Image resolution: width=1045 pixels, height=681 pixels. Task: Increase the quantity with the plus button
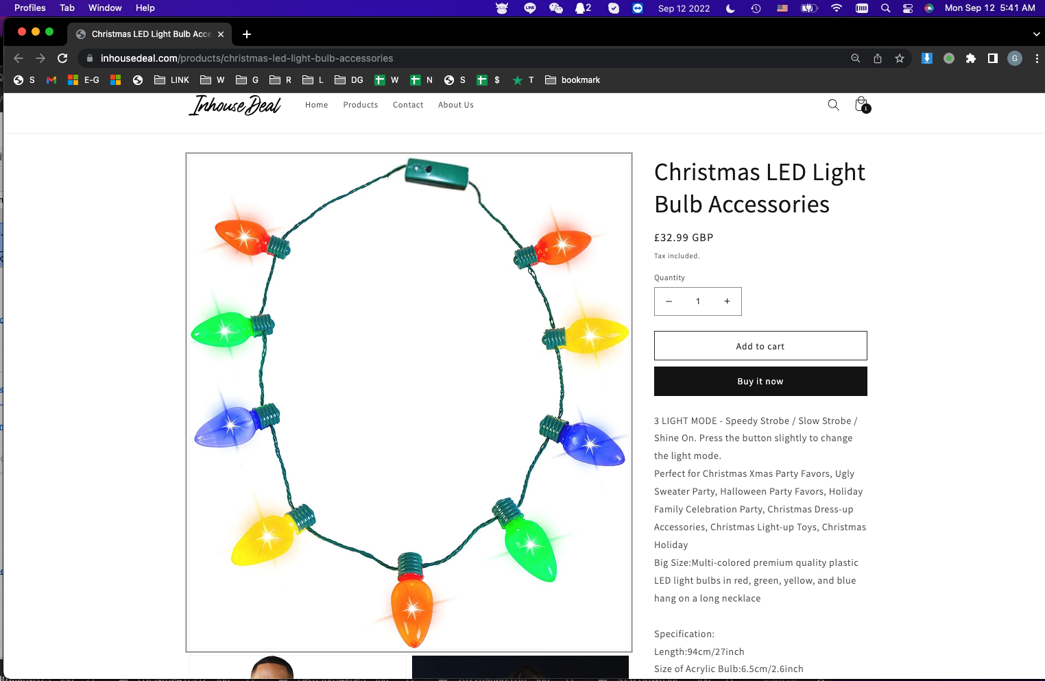point(728,301)
